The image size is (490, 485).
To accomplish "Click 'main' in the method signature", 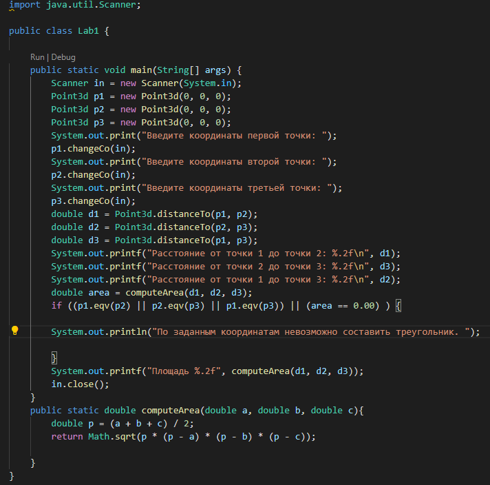I will 141,70.
